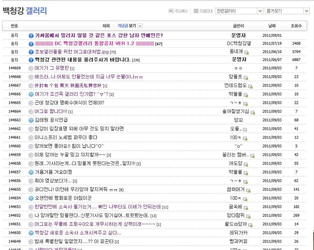This screenshot has width=314, height=250.
Task: Open post 애뜨라..나 어제도 안울었는데
Action: 89,77
